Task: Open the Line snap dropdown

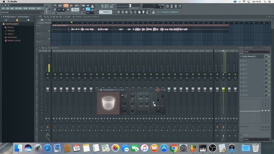Action: tap(90, 13)
